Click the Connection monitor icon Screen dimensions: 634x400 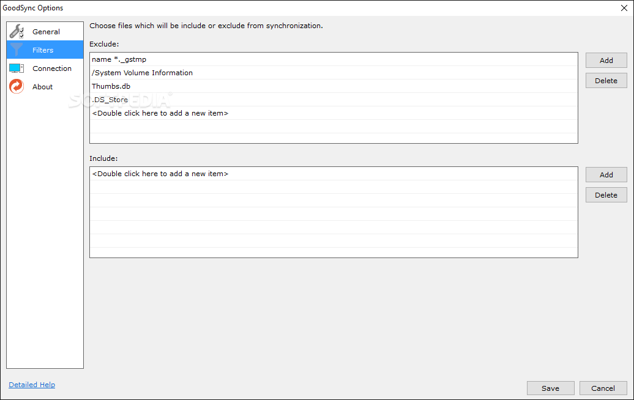17,69
